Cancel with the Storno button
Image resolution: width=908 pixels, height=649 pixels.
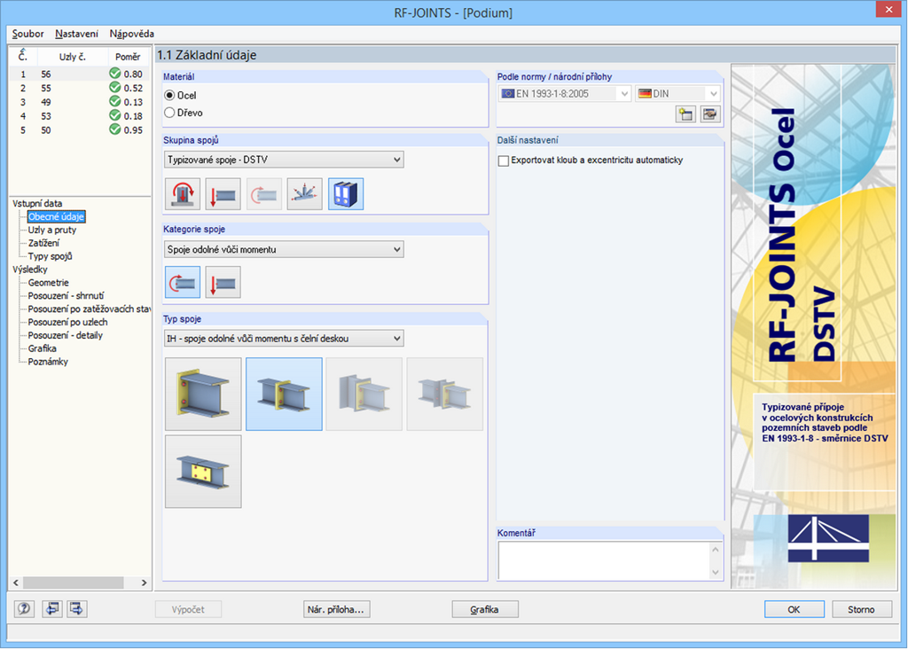point(862,610)
